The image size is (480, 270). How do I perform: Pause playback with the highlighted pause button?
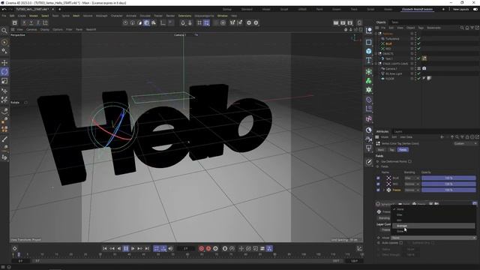(x=126, y=248)
